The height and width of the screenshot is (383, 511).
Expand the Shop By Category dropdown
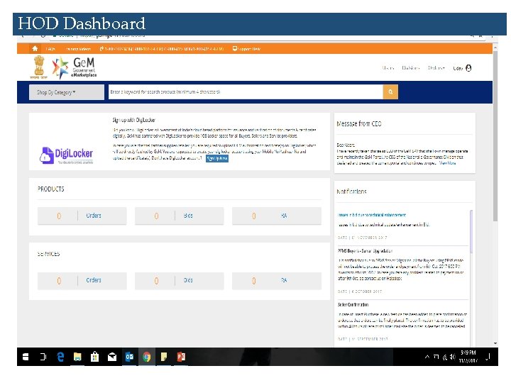pyautogui.click(x=67, y=92)
